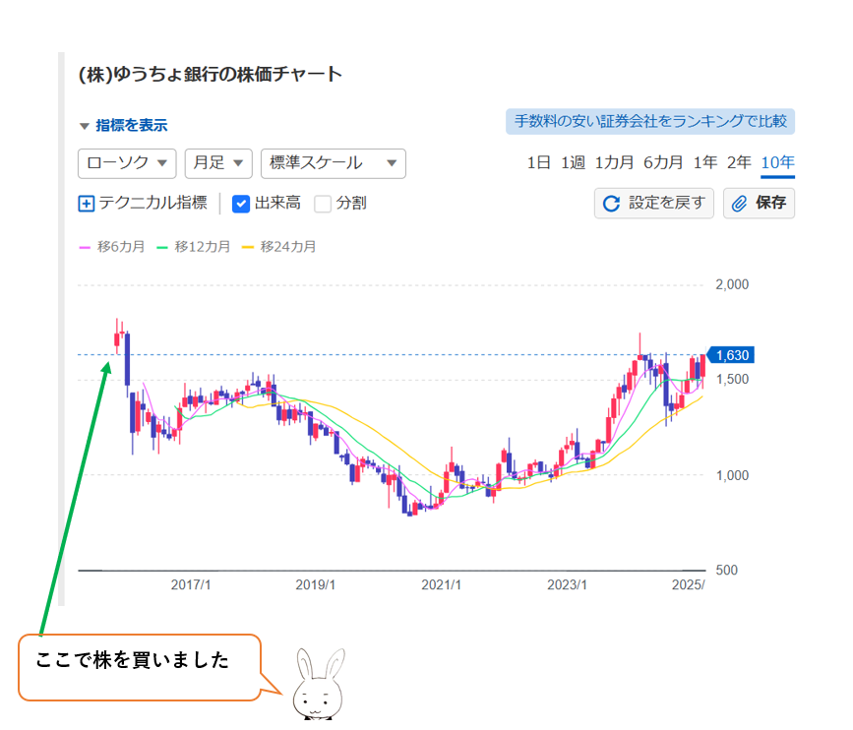The height and width of the screenshot is (730, 853).
Task: Click the 2017/1 axis label
Action: click(191, 584)
